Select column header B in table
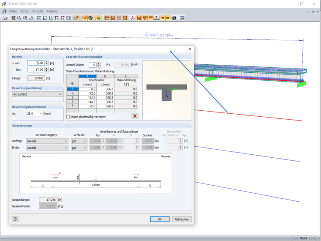The height and width of the screenshot is (241, 321). point(105,76)
